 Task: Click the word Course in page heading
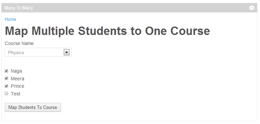(190, 31)
